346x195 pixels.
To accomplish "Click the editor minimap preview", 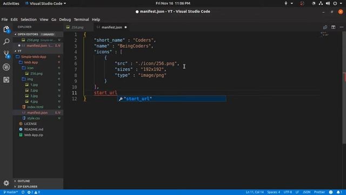I will (324, 34).
